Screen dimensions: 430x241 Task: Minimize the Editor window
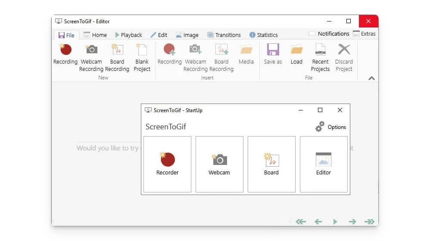click(329, 21)
